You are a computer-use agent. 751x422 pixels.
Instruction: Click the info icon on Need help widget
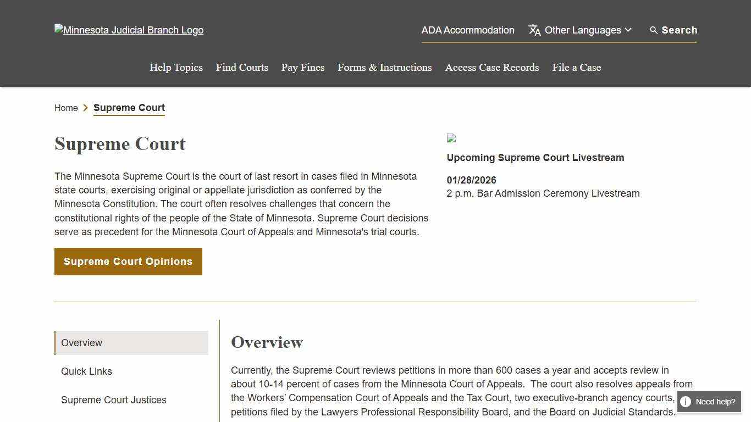click(x=686, y=402)
